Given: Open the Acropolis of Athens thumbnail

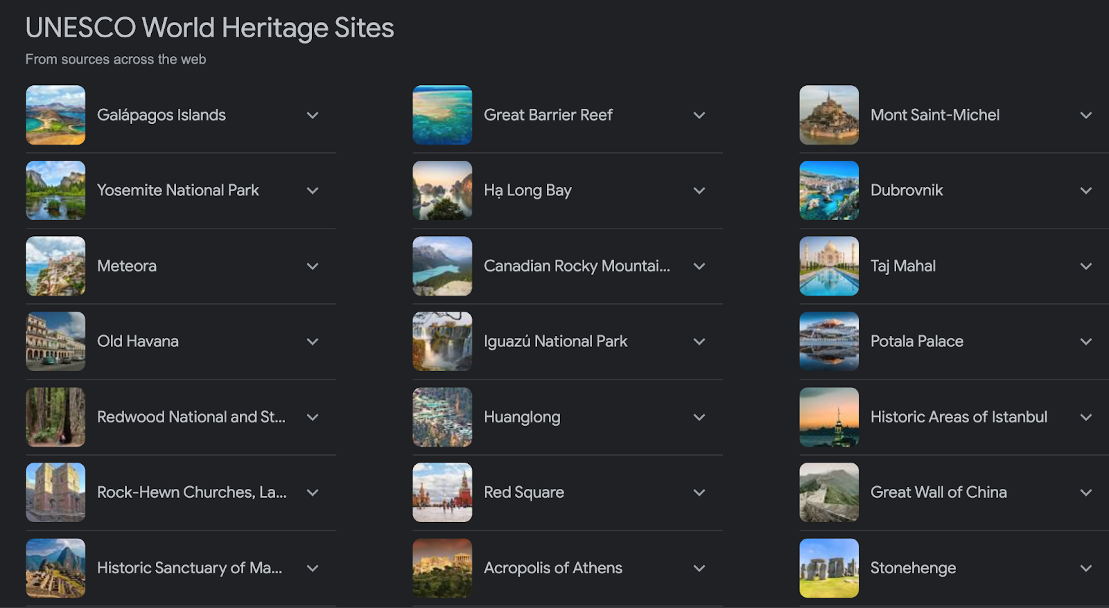Looking at the screenshot, I should point(442,568).
